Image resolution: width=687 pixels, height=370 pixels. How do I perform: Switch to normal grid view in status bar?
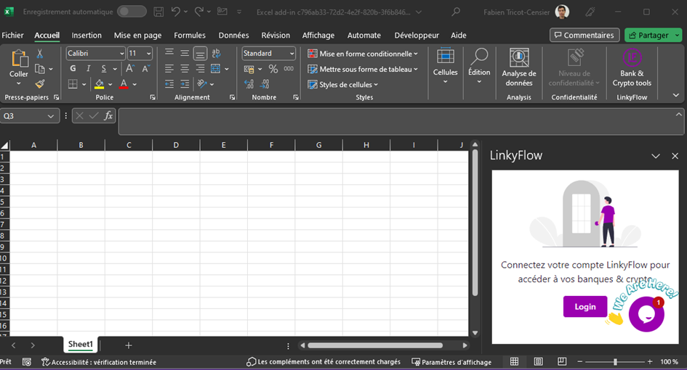click(515, 362)
